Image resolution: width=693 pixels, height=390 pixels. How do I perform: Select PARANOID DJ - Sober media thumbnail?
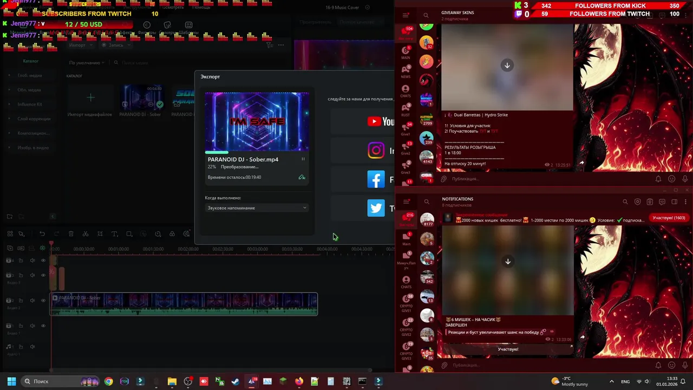[141, 97]
